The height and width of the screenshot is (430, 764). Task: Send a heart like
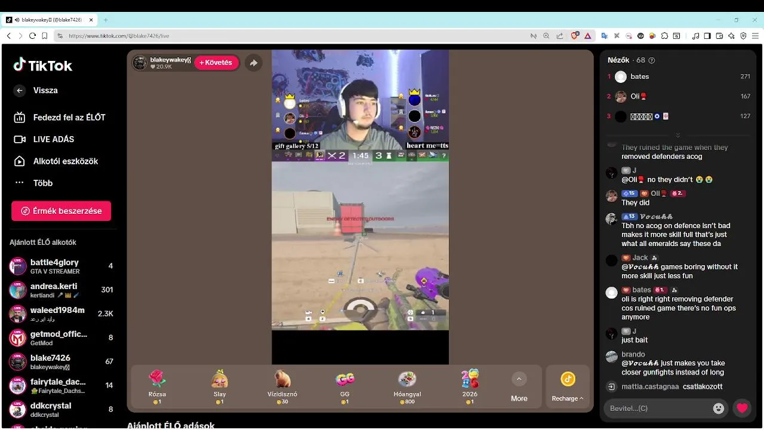coord(742,408)
